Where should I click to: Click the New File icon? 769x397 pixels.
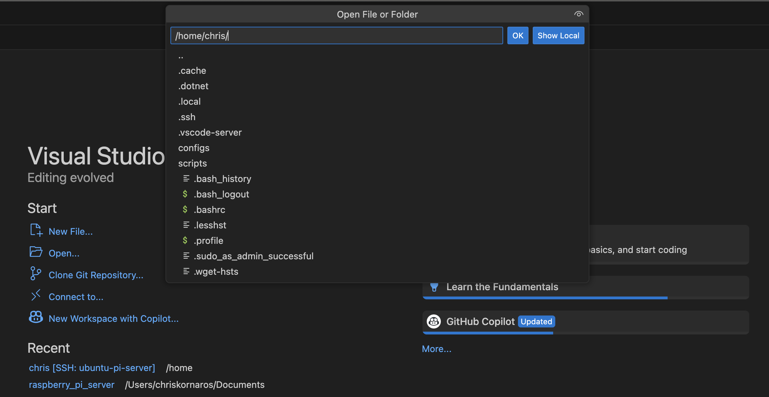[x=36, y=230]
